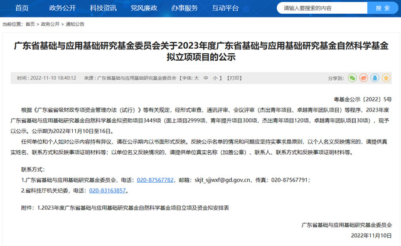This screenshot has width=401, height=246.
Task: Go to 政务公开 in breadcrumb
Action: click(x=50, y=24)
